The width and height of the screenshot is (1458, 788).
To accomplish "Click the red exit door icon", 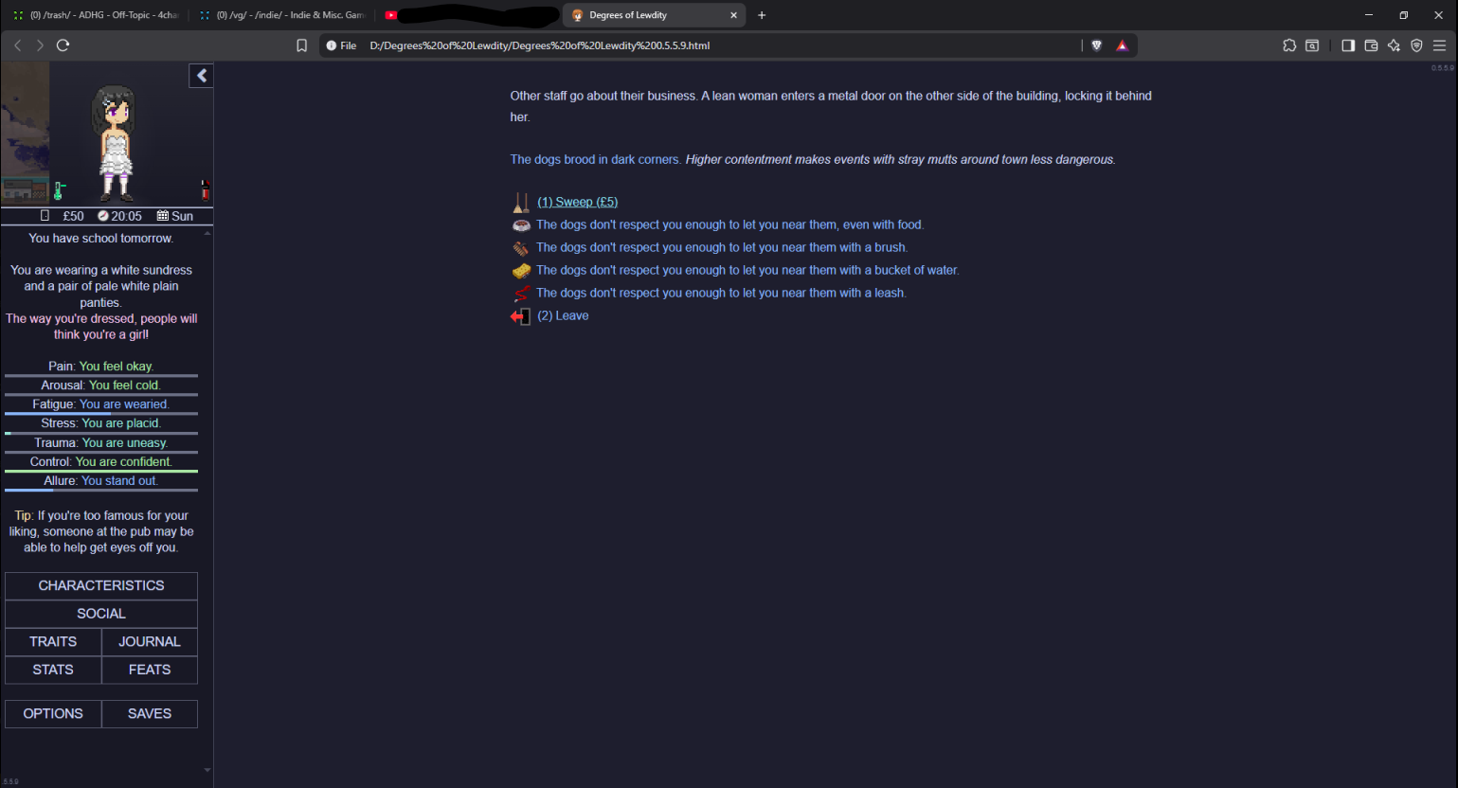I will point(520,316).
